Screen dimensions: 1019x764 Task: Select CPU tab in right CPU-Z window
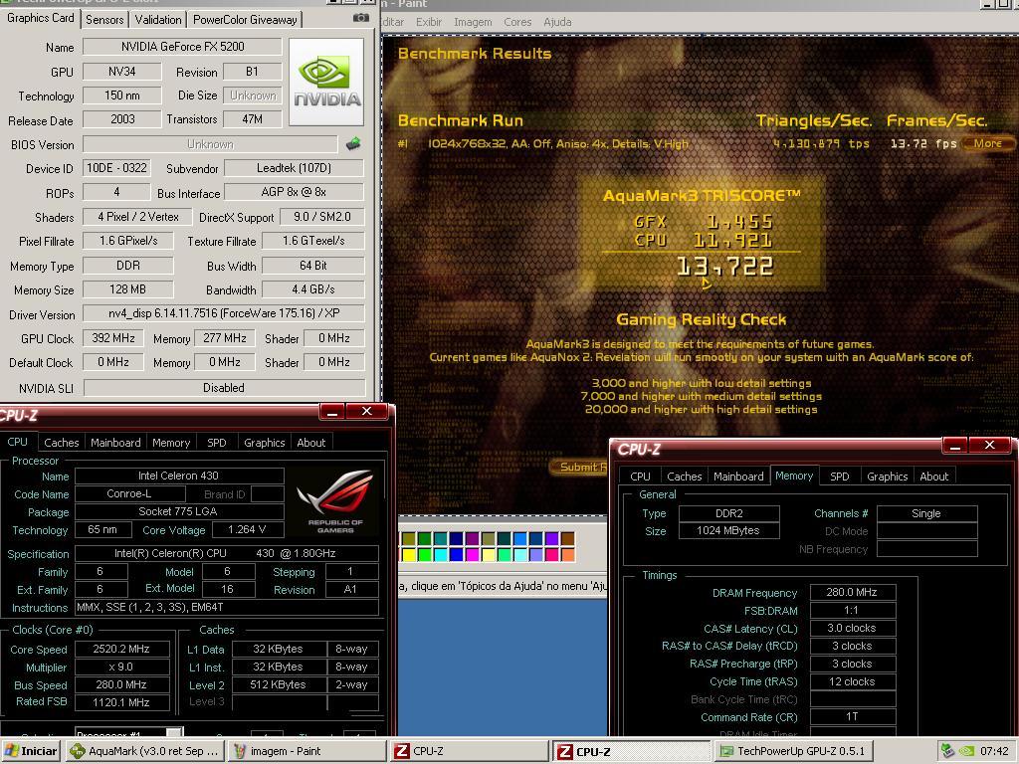pos(640,477)
